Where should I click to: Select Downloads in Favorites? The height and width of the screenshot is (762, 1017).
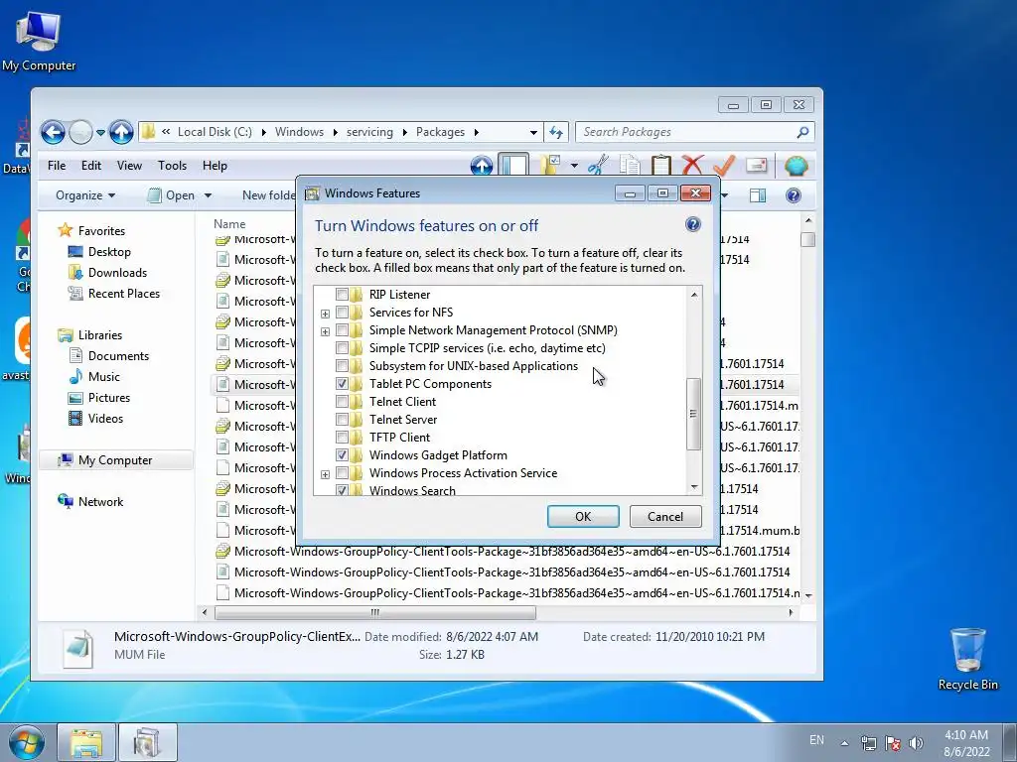117,273
